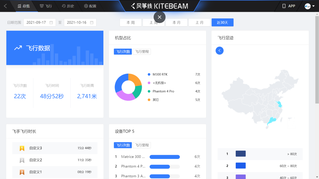This screenshot has height=179, width=319.
Task: Toggle 飞行里程 in 机型占比 panel
Action: click(142, 52)
